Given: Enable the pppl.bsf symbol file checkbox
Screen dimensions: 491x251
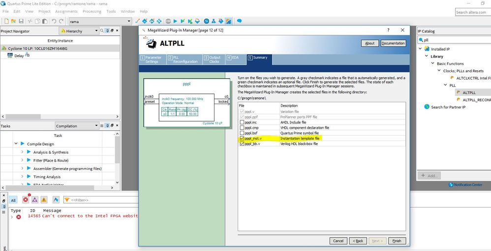Looking at the screenshot, I should pyautogui.click(x=242, y=133).
